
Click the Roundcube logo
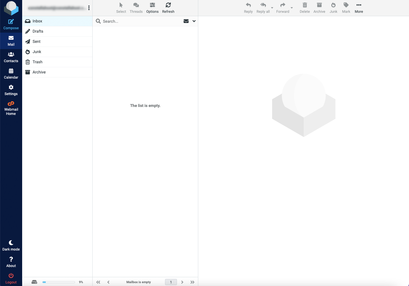[11, 8]
